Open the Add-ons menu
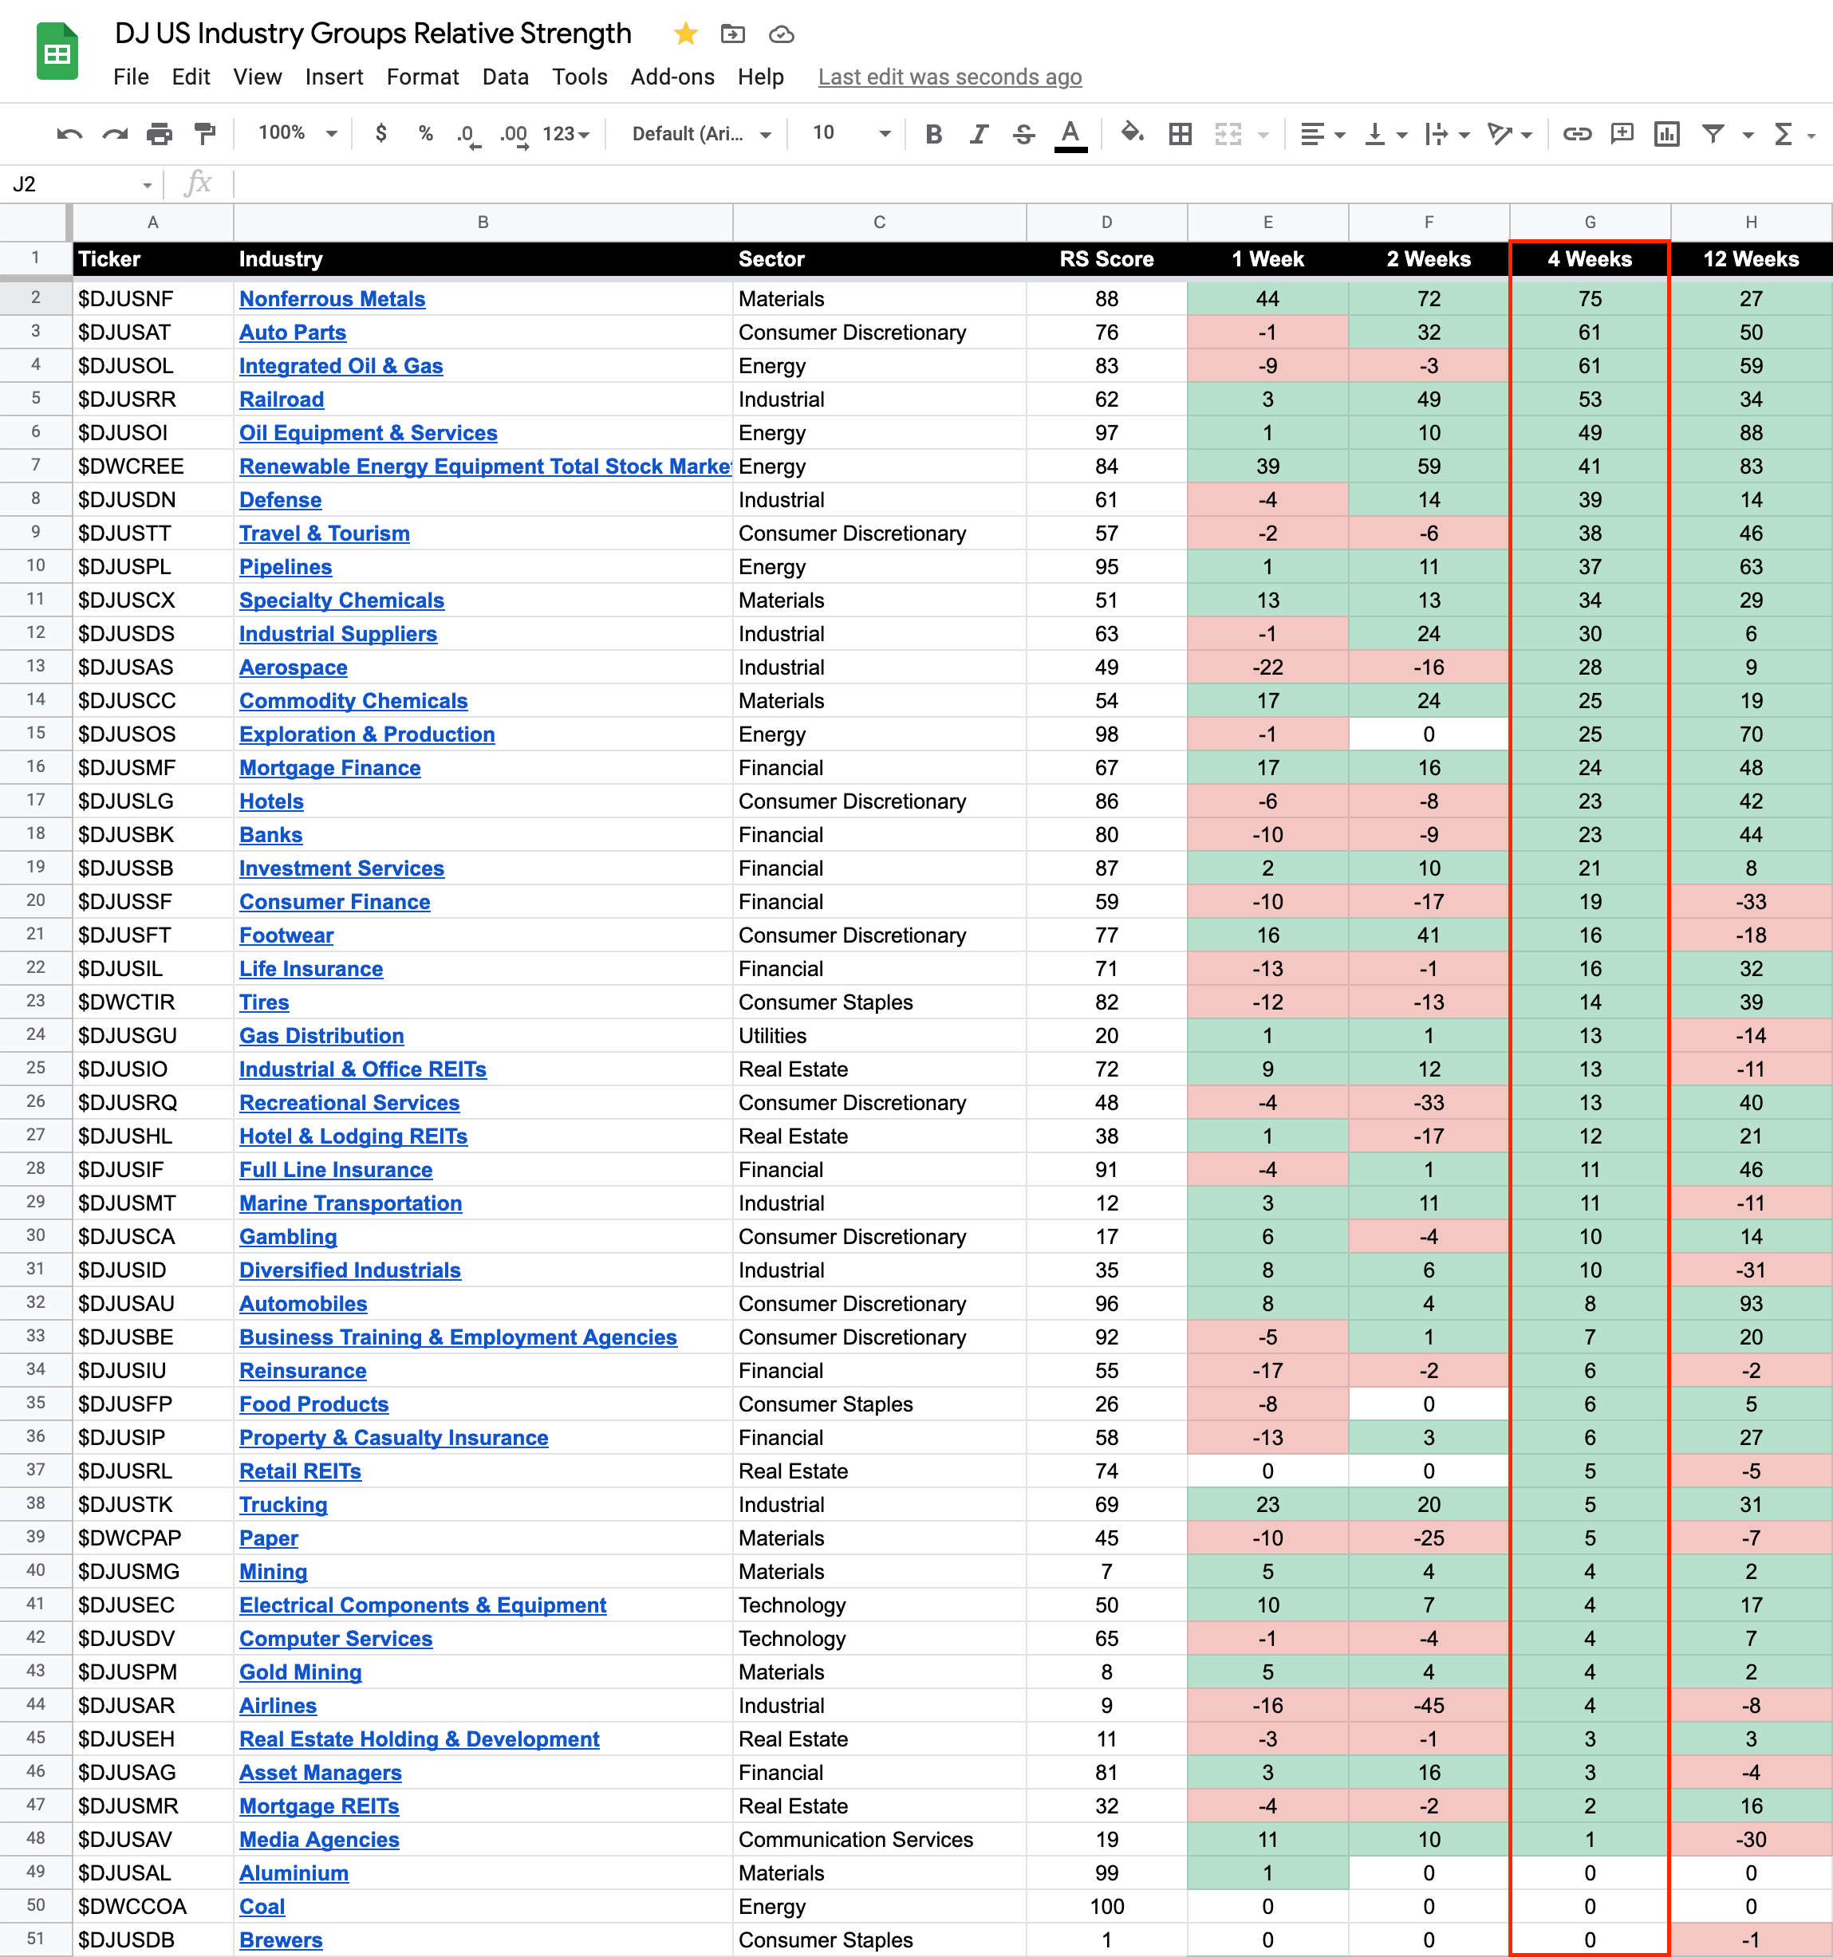This screenshot has height=1957, width=1833. coord(672,77)
